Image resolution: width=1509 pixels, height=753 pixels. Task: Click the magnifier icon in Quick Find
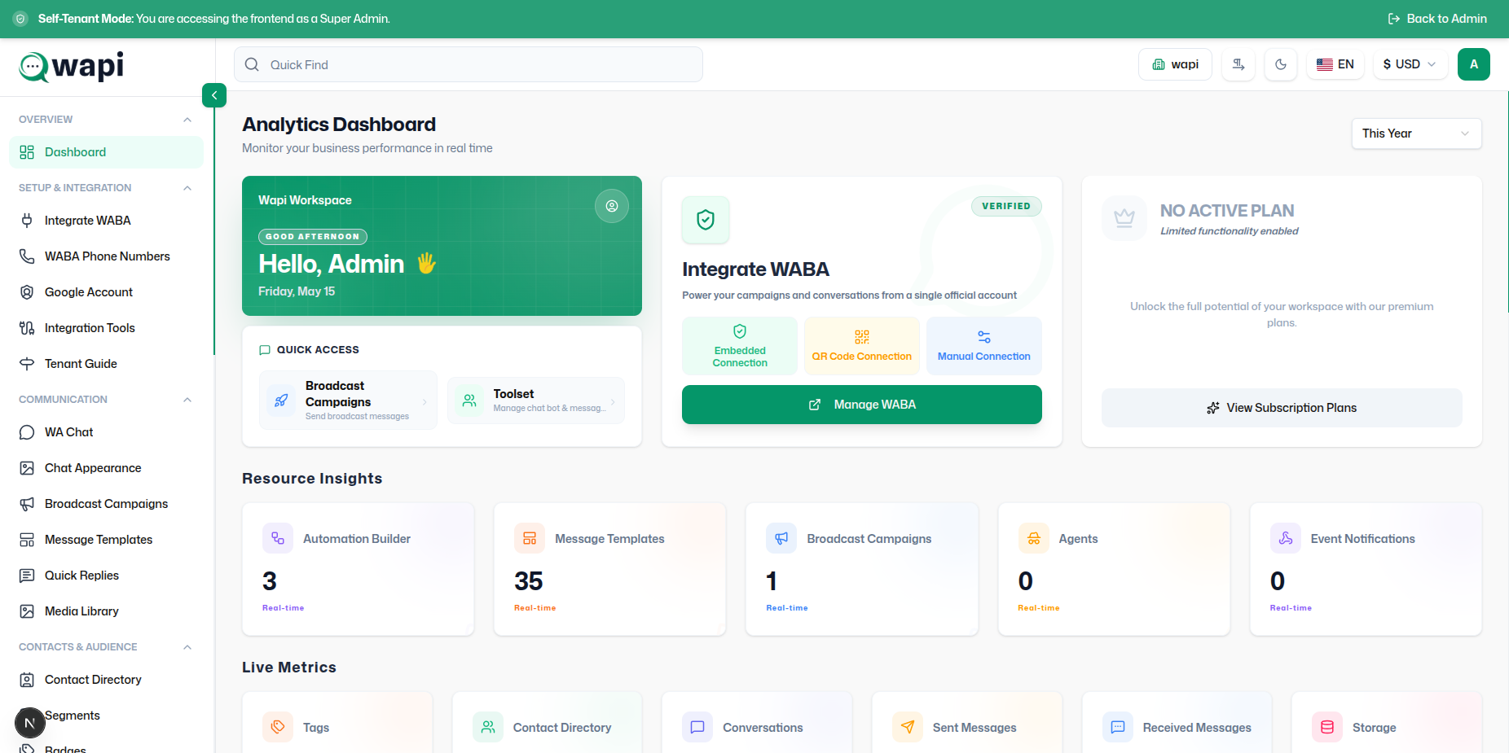pyautogui.click(x=252, y=64)
